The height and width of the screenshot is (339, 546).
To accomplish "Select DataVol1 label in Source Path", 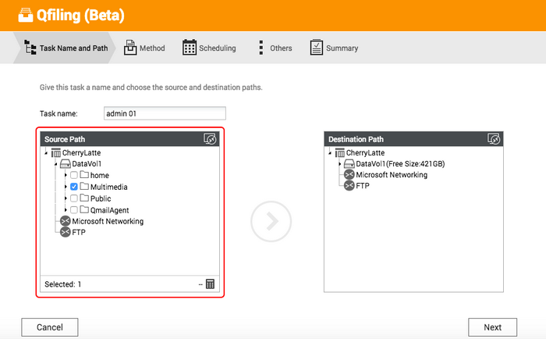I will tap(87, 164).
